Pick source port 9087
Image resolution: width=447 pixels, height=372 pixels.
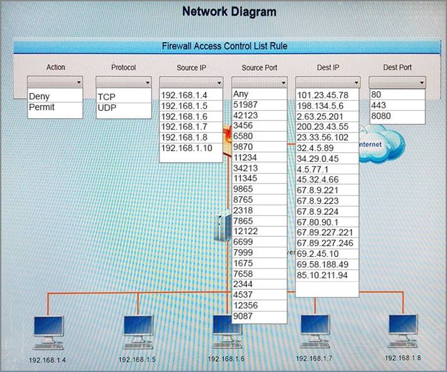pyautogui.click(x=243, y=316)
